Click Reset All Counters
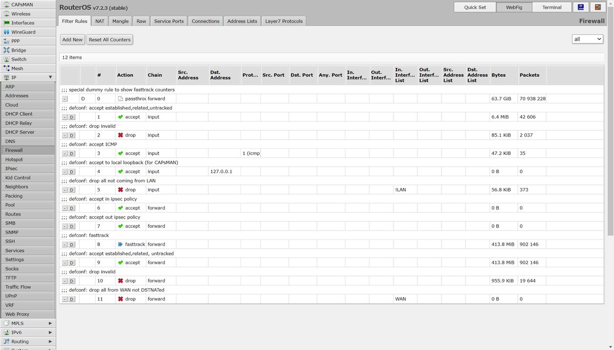The height and width of the screenshot is (350, 614). [109, 39]
